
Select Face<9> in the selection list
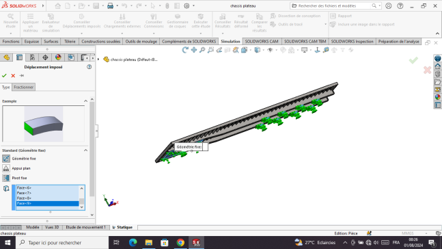(47, 203)
